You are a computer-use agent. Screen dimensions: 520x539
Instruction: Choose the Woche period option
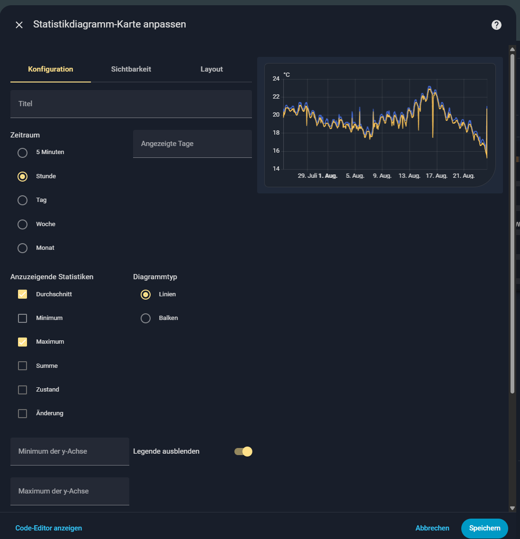point(22,224)
